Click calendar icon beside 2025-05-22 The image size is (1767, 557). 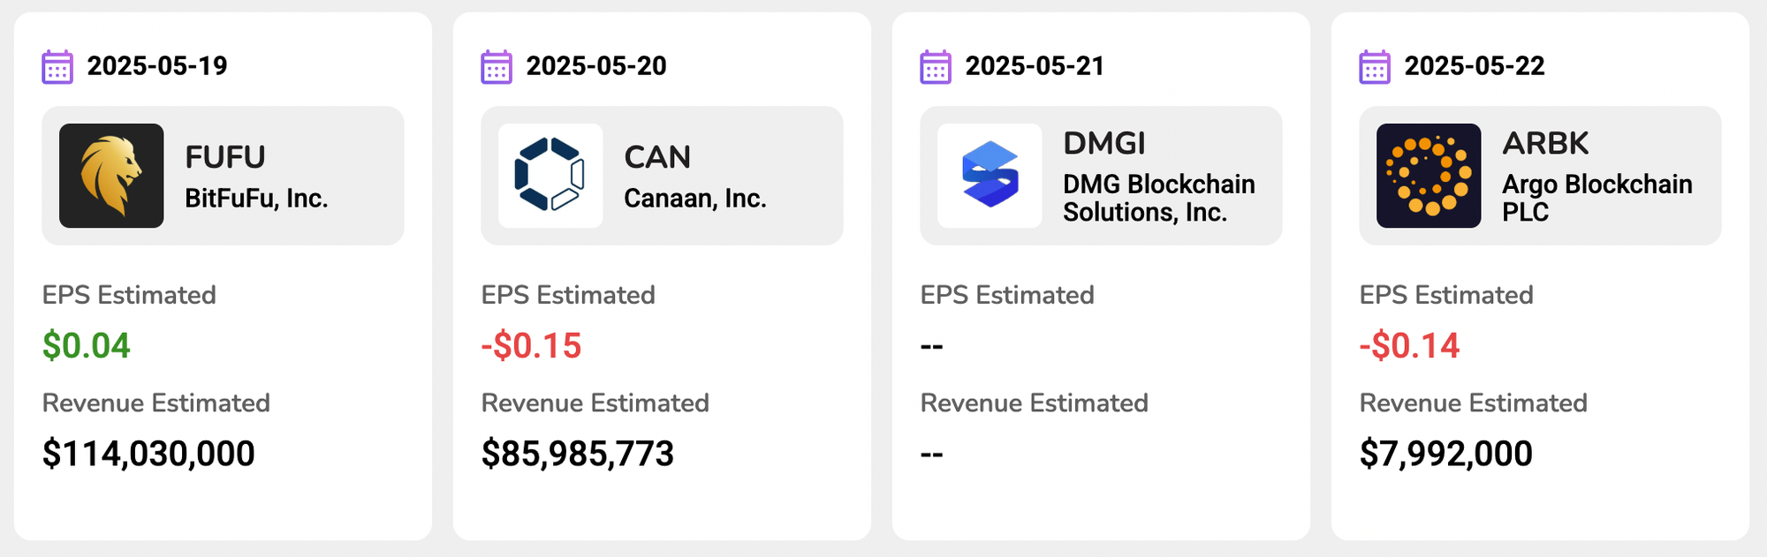1375,66
